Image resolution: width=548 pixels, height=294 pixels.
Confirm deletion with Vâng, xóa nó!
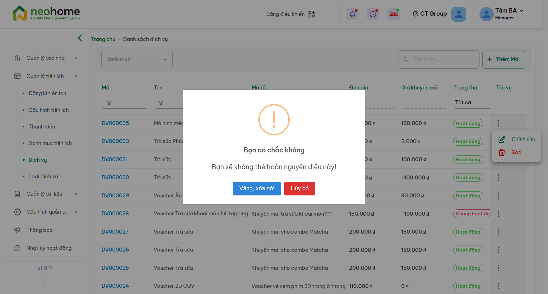tap(257, 189)
